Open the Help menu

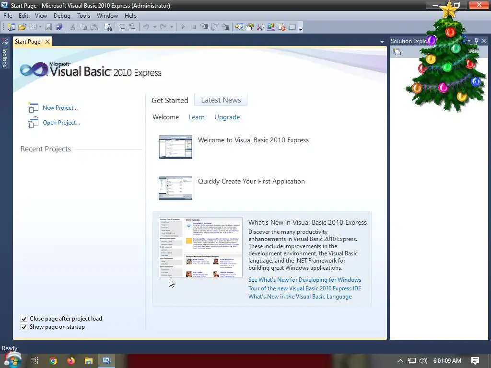130,16
